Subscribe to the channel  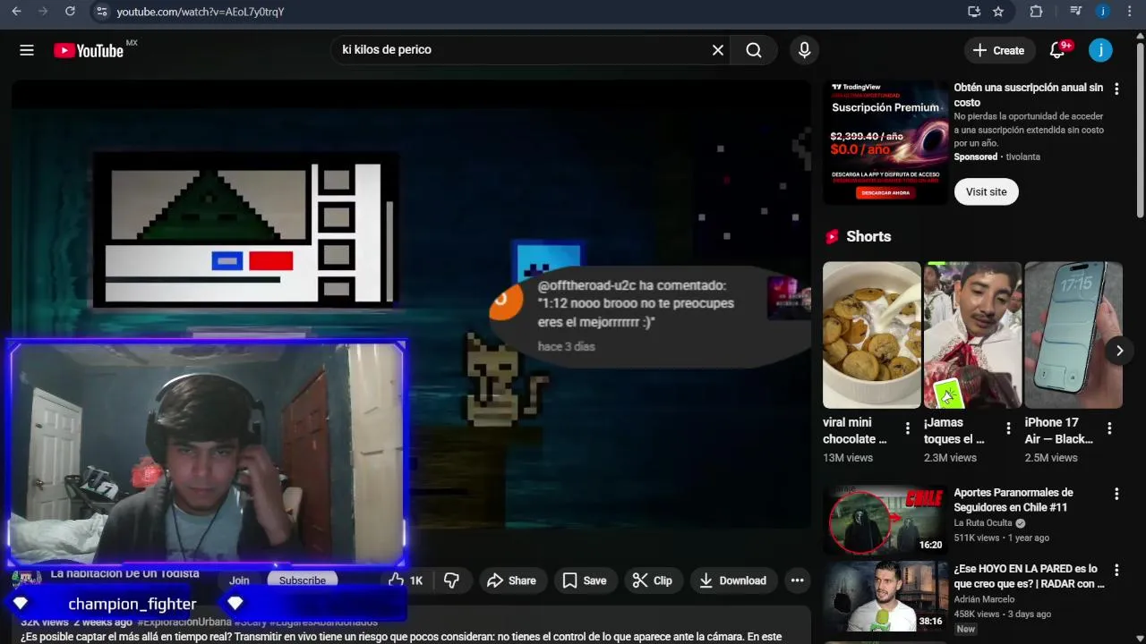click(303, 580)
